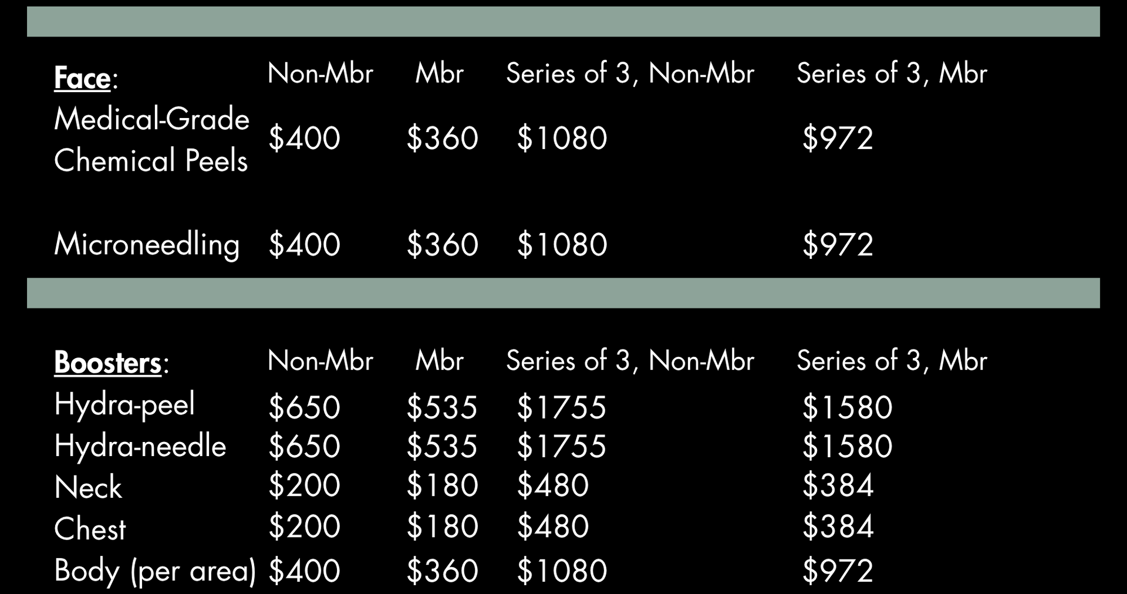
Task: Click Face section's Series of 3, Non-Mbr header
Action: tap(630, 74)
